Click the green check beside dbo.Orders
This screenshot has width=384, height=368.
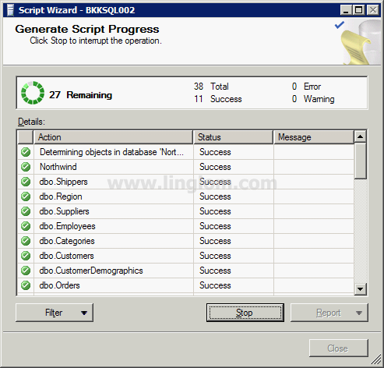[x=26, y=285]
